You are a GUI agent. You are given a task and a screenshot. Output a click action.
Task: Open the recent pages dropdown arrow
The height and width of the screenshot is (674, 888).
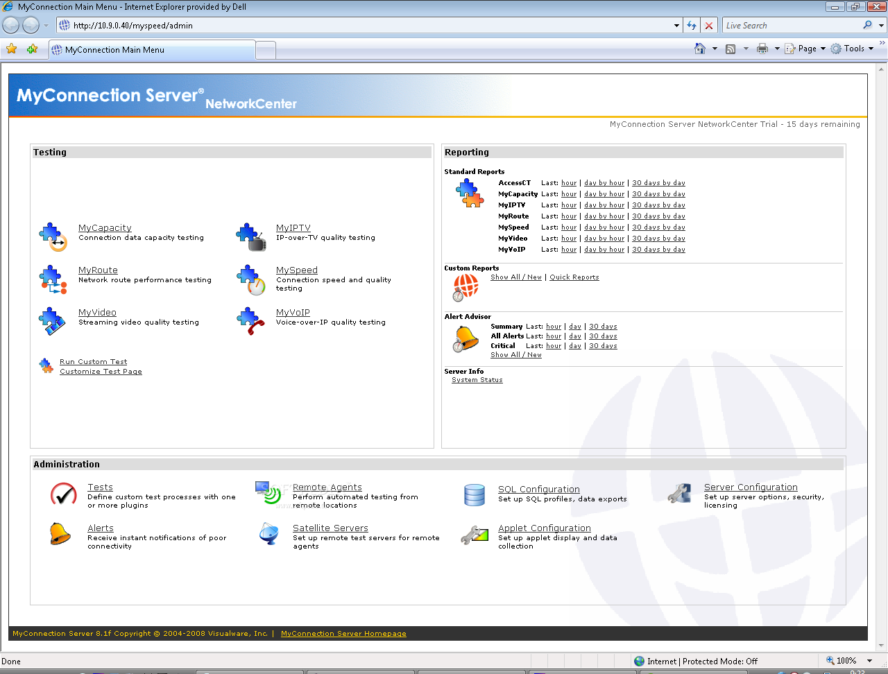46,26
